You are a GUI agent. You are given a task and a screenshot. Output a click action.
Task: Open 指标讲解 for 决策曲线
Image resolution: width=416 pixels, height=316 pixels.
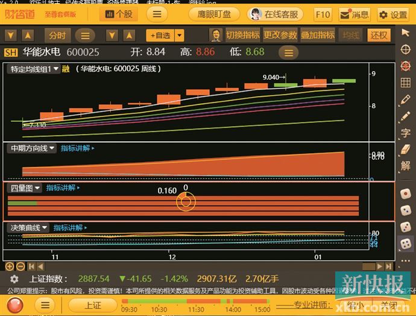(70, 227)
